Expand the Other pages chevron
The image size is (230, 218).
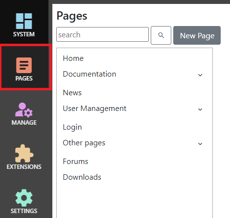200,144
